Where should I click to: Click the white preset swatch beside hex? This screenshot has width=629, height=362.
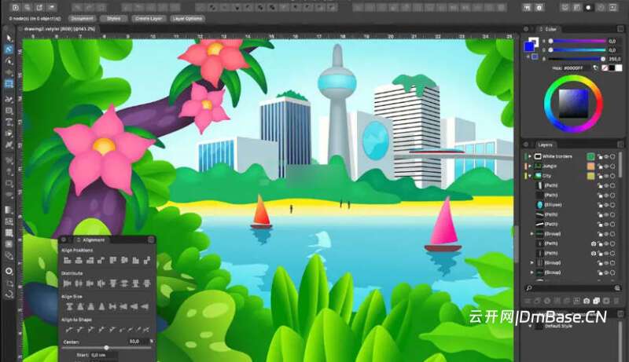click(x=619, y=68)
